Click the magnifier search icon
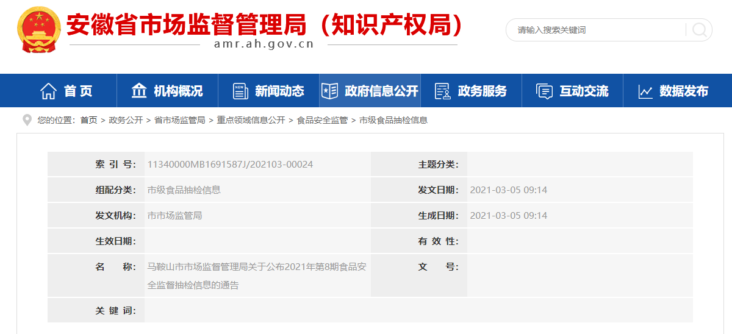Viewport: 732px width, 334px height. (x=699, y=30)
